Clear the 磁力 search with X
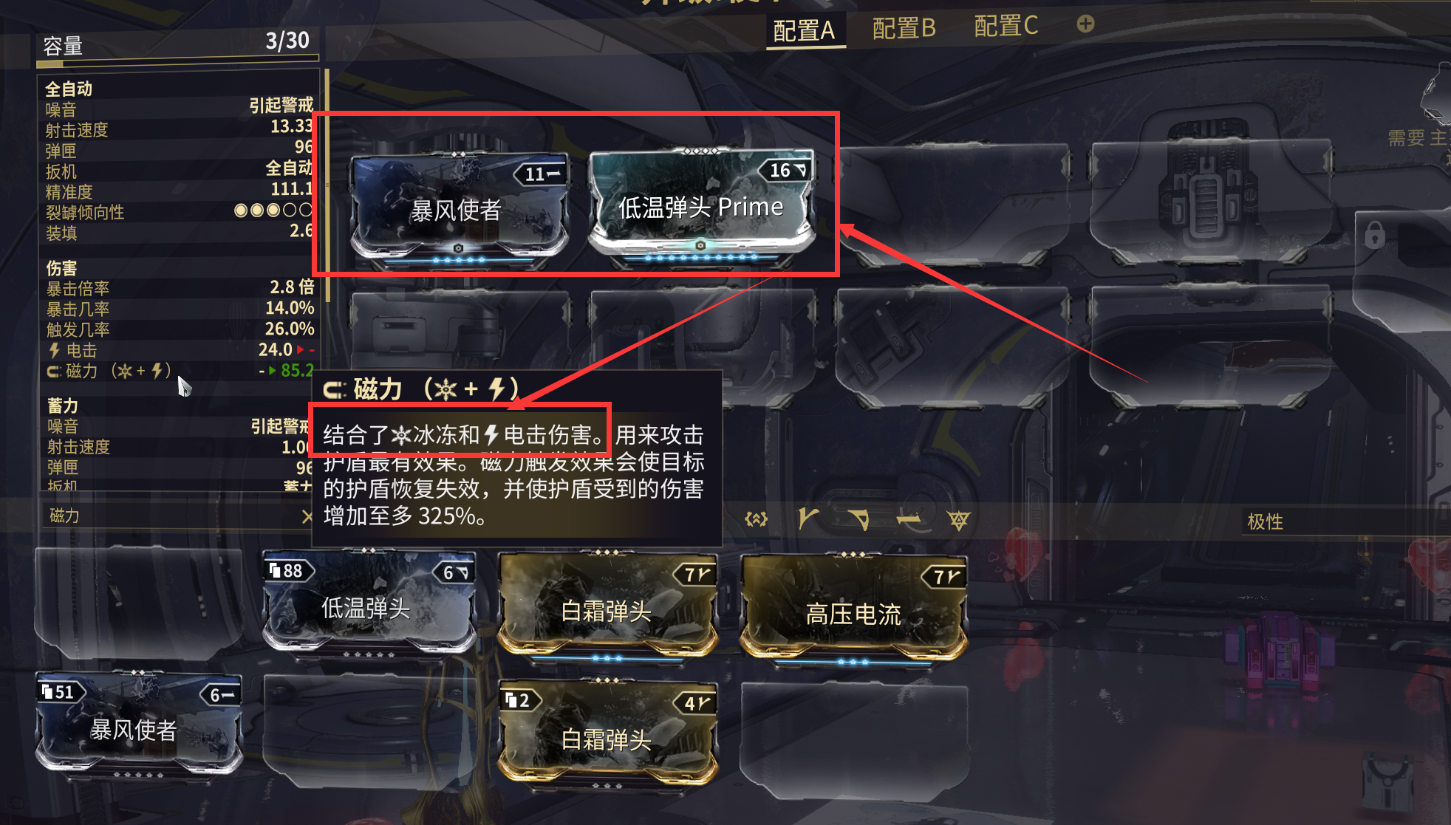1451x825 pixels. (307, 517)
